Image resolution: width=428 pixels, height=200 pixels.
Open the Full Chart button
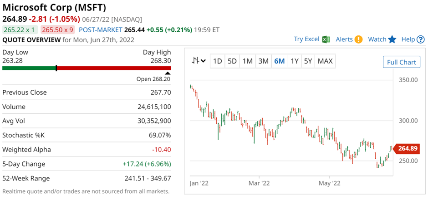coord(401,62)
